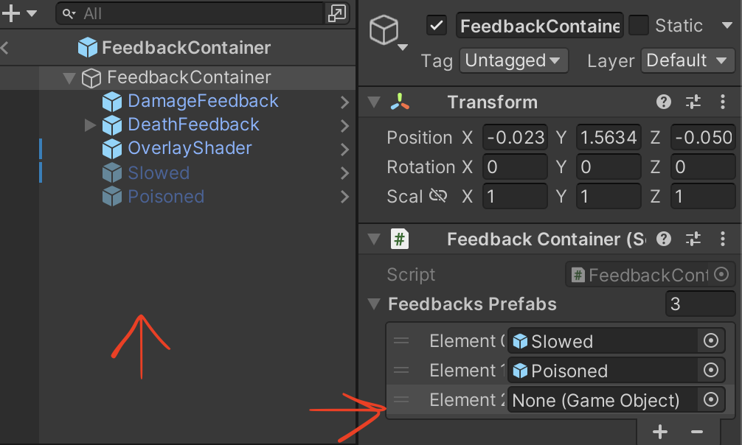Viewport: 742px width, 445px height.
Task: Collapse the Transform component foldout
Action: 375,102
